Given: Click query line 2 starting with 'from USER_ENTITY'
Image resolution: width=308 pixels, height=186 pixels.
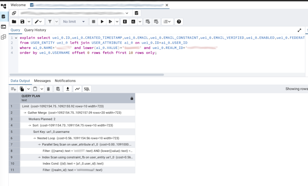Looking at the screenshot, I should [x=103, y=43].
